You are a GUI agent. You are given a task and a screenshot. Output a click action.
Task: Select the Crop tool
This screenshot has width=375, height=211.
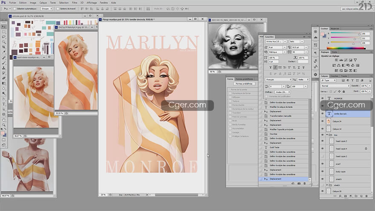click(x=3, y=47)
